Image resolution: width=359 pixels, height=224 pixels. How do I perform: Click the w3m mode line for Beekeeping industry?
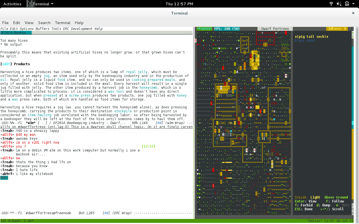(x=96, y=123)
